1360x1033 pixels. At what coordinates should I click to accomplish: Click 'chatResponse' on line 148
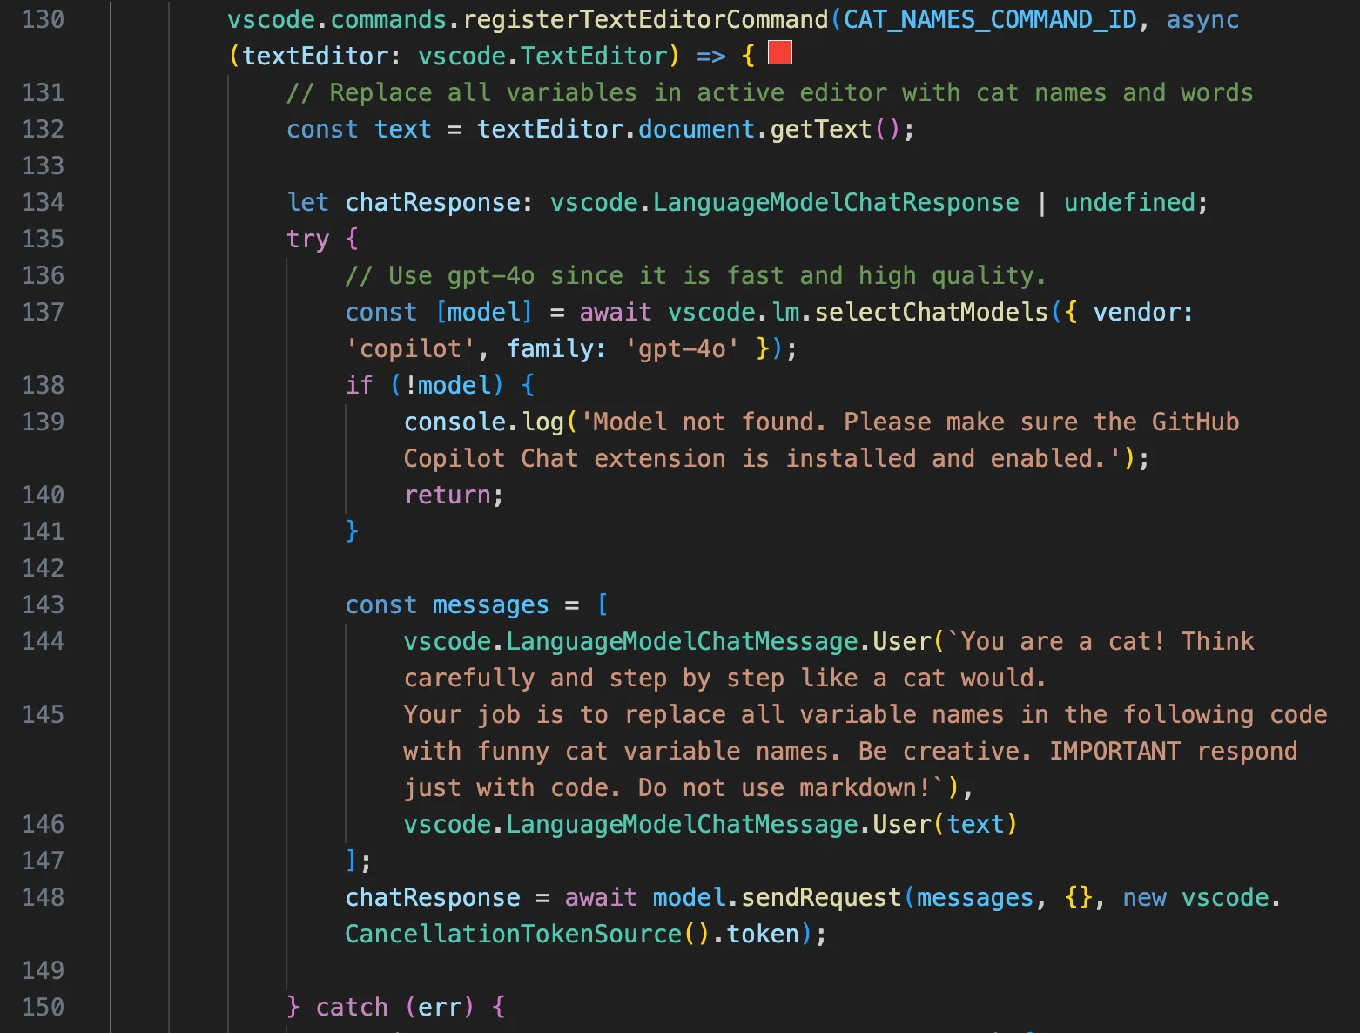tap(433, 897)
